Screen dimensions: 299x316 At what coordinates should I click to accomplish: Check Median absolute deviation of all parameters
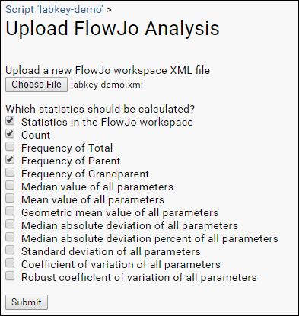[x=10, y=225]
